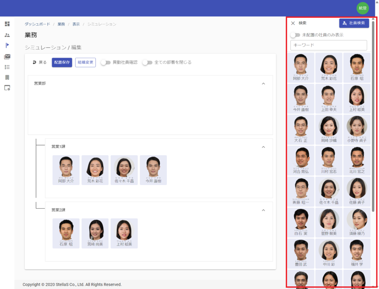Click the キーワード search input field
The height and width of the screenshot is (289, 379).
[328, 45]
